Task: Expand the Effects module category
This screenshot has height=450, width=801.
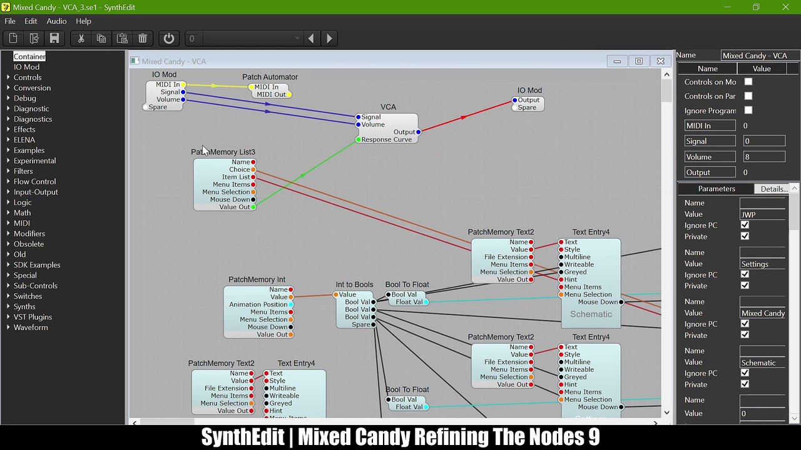Action: tap(8, 129)
